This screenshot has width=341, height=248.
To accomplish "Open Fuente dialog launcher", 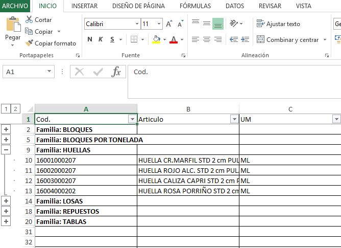I will [183, 56].
